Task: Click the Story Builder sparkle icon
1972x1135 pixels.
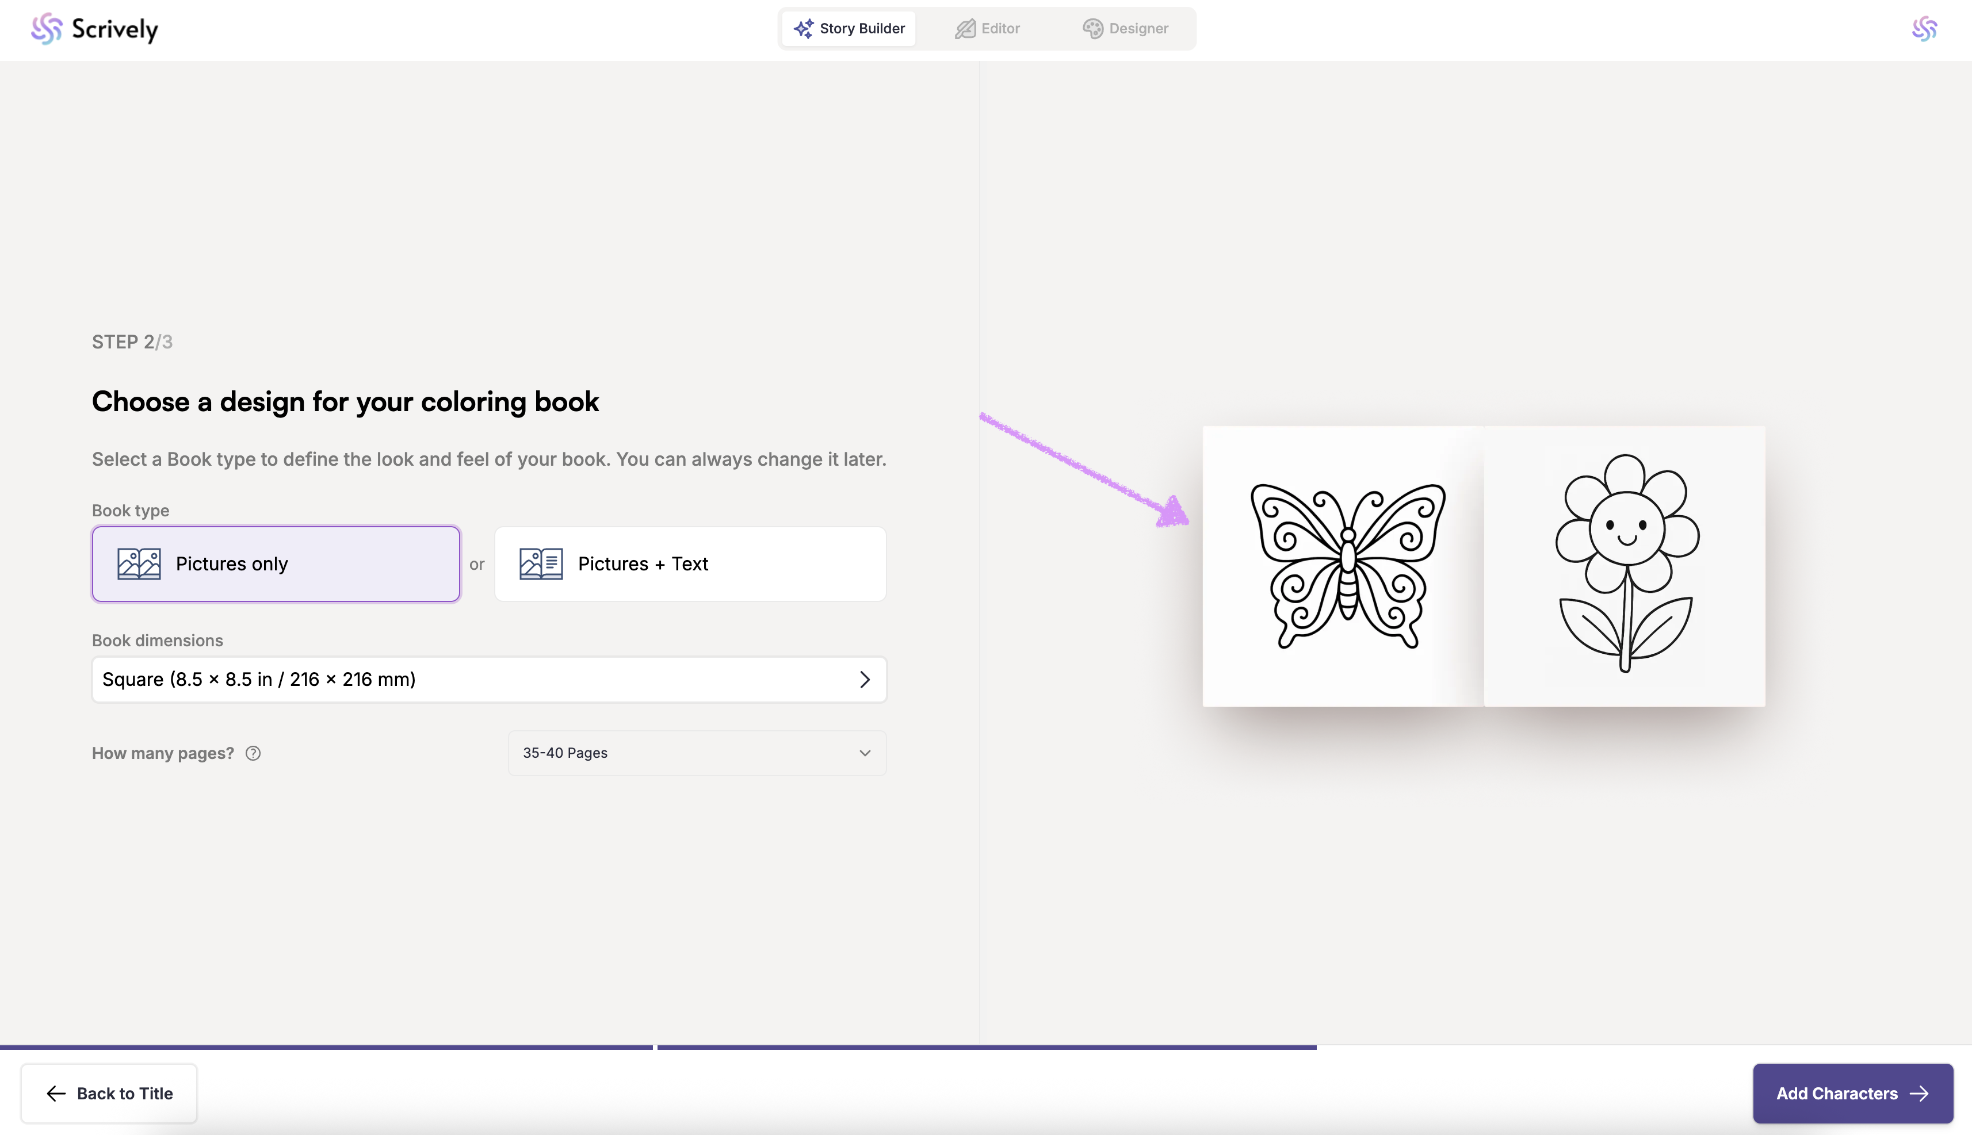Action: click(803, 29)
